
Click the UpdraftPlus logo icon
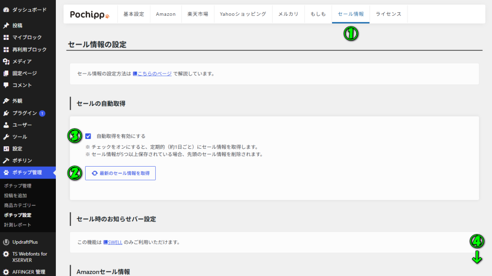point(6,242)
